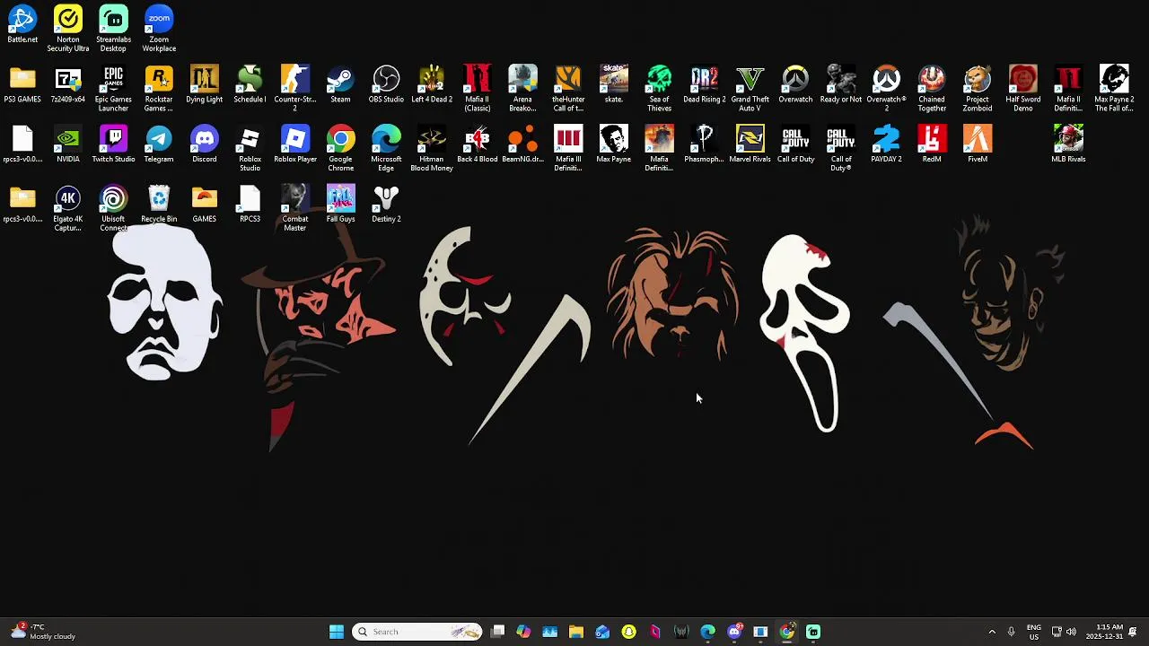
Task: Select the OBS Studio icon
Action: pyautogui.click(x=386, y=85)
